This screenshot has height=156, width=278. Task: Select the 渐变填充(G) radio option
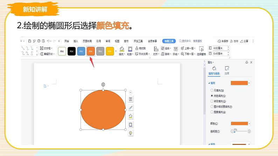pyautogui.click(x=218, y=101)
